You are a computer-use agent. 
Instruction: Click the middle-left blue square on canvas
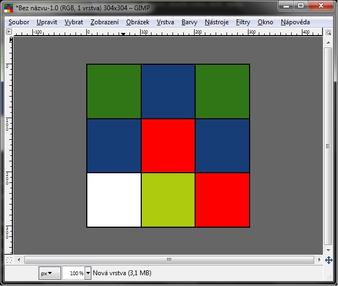tap(114, 146)
